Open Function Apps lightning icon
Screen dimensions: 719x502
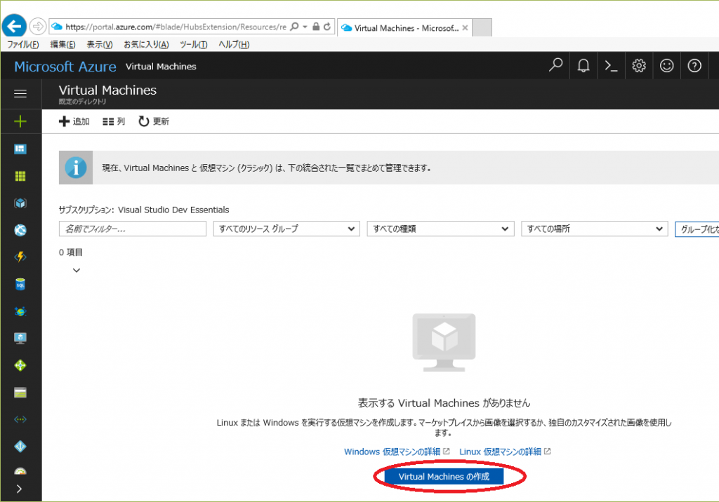pos(20,257)
